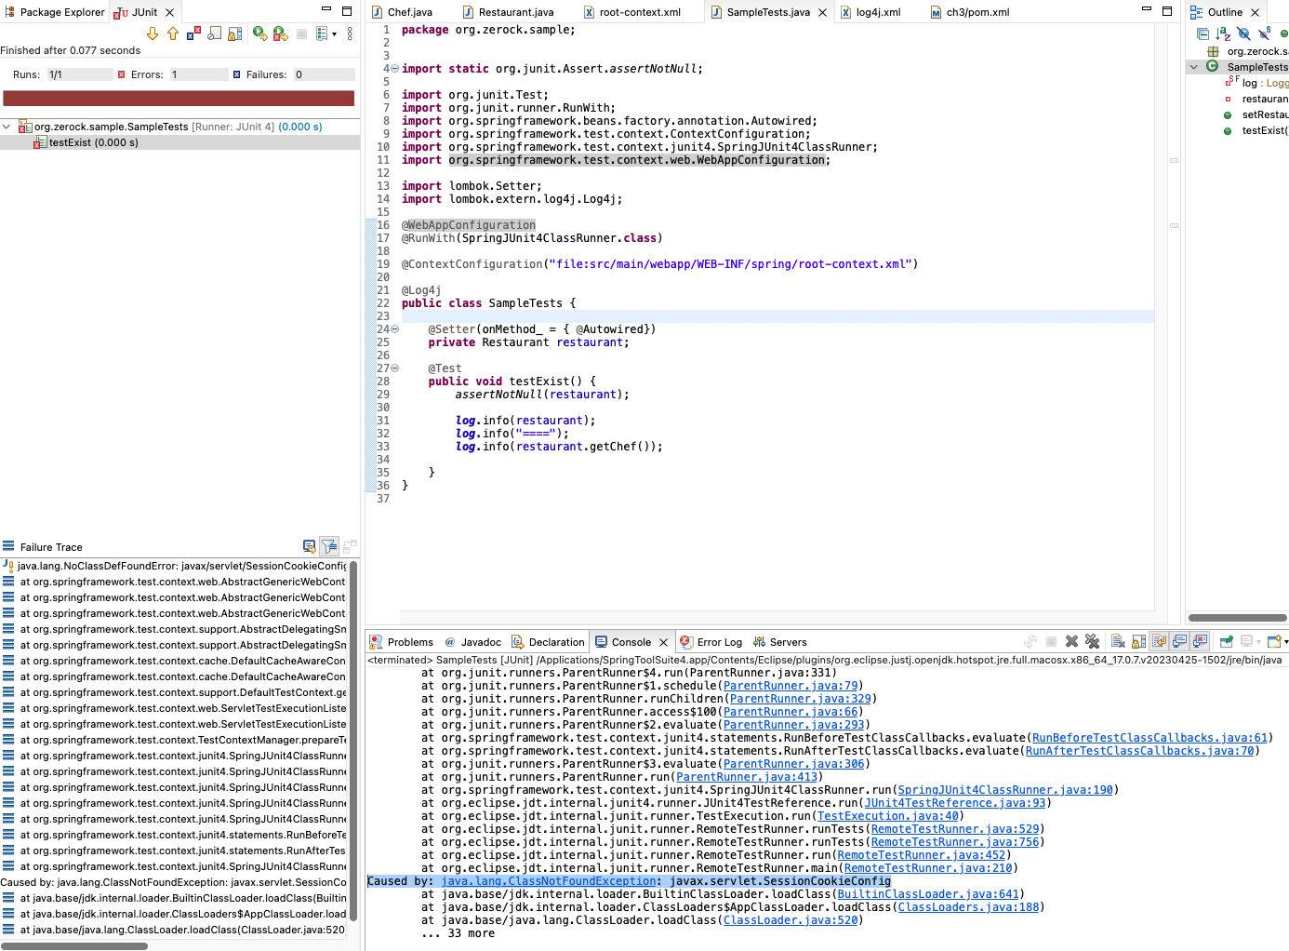Open Restaurant.java editor tab
This screenshot has height=951, width=1289.
coord(508,12)
